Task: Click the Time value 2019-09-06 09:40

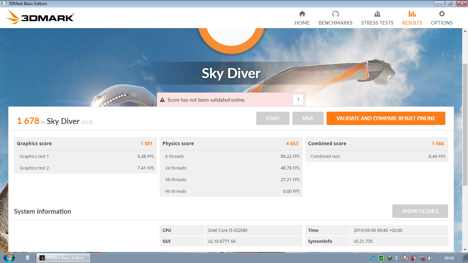Action: [378, 230]
